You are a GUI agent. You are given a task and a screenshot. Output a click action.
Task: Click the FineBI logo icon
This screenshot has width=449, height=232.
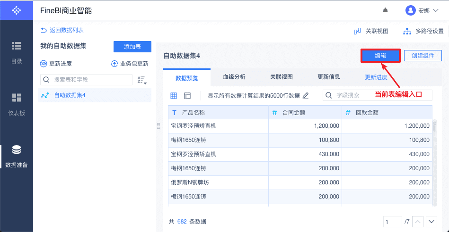coord(16,10)
